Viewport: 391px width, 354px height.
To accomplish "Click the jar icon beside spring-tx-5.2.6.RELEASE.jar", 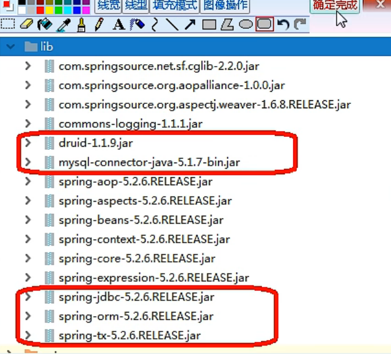I will click(x=49, y=336).
